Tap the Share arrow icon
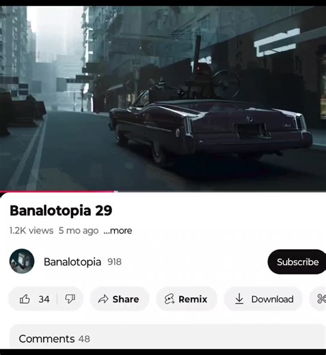This screenshot has height=355, width=326. [103, 299]
